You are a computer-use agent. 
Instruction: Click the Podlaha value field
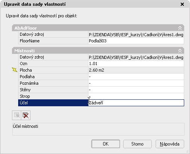pyautogui.click(x=136, y=77)
